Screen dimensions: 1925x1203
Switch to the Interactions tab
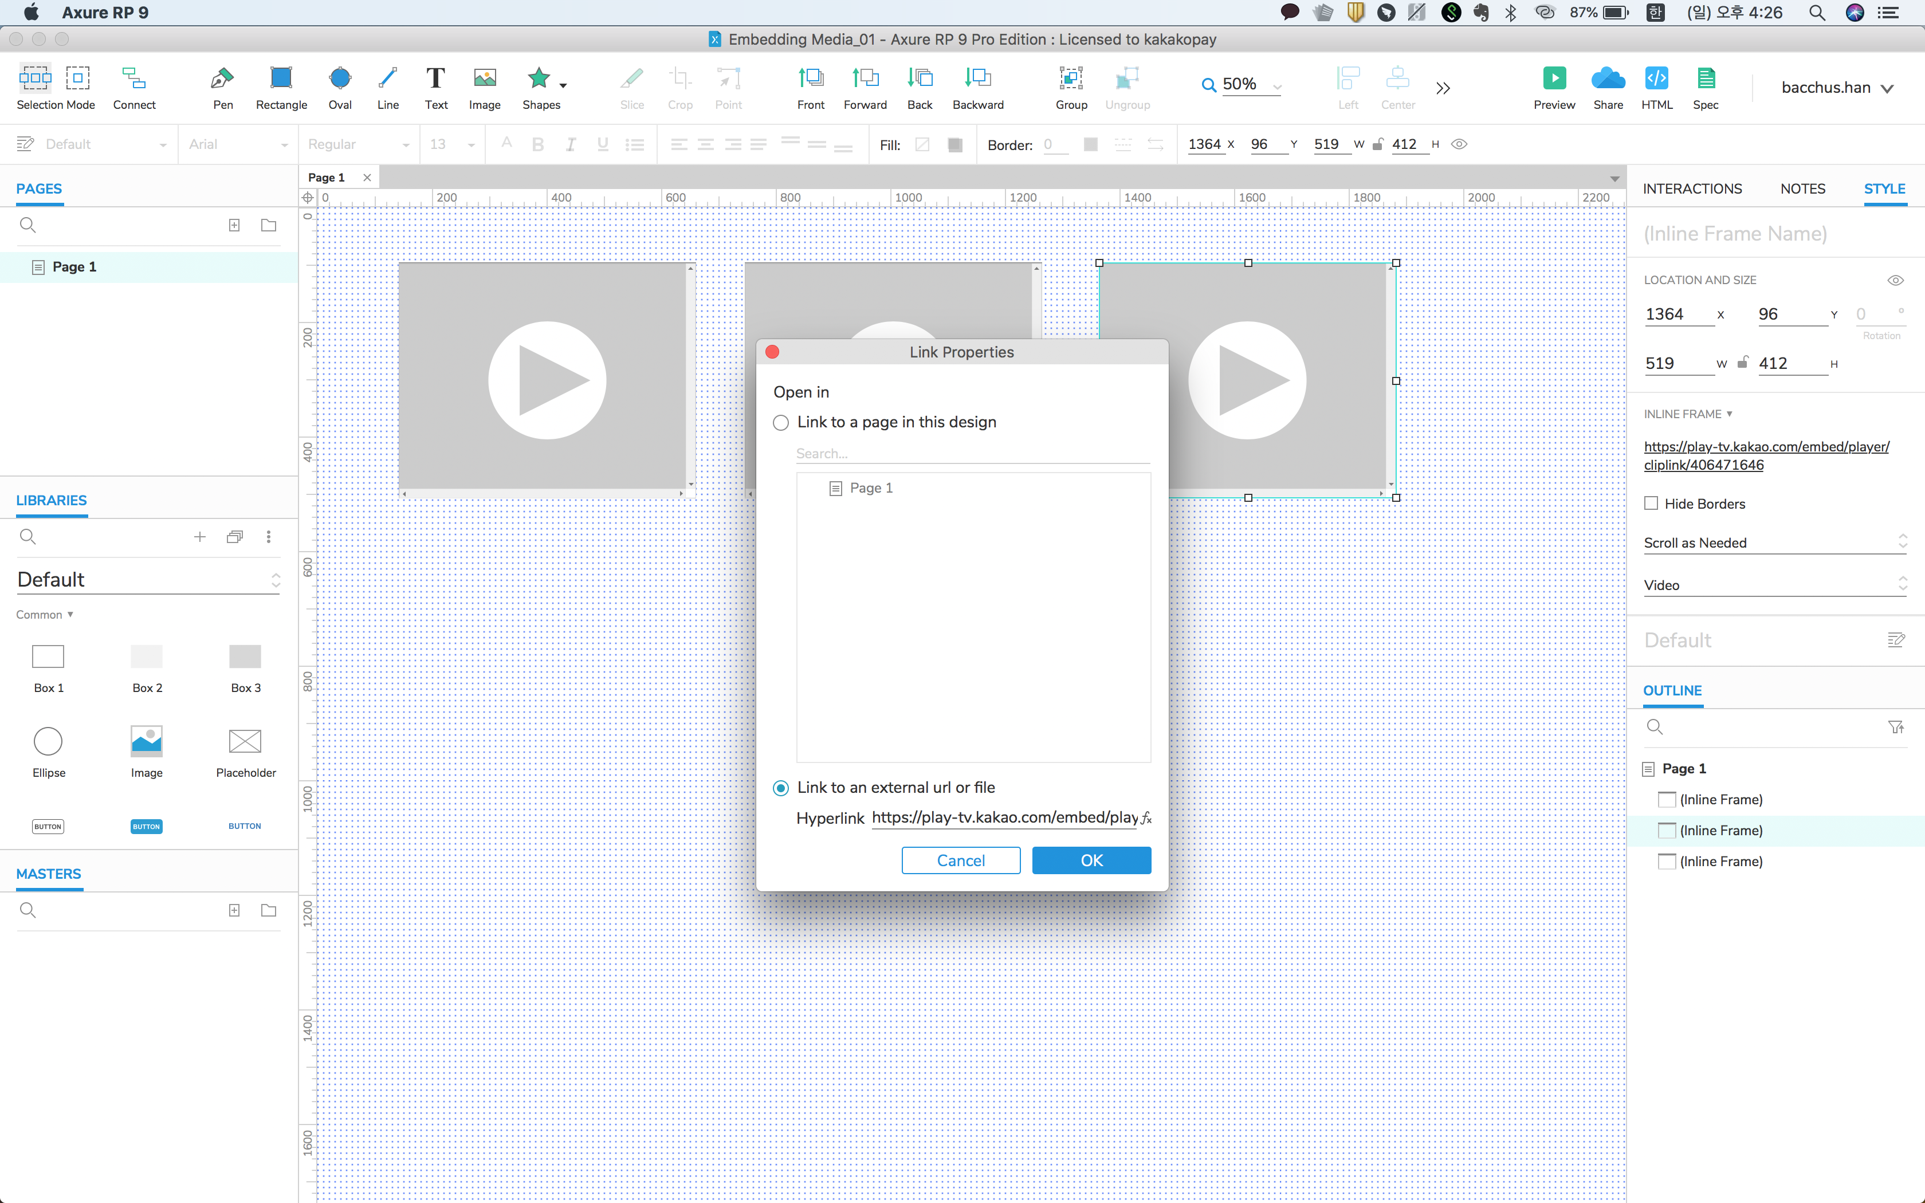click(x=1692, y=188)
